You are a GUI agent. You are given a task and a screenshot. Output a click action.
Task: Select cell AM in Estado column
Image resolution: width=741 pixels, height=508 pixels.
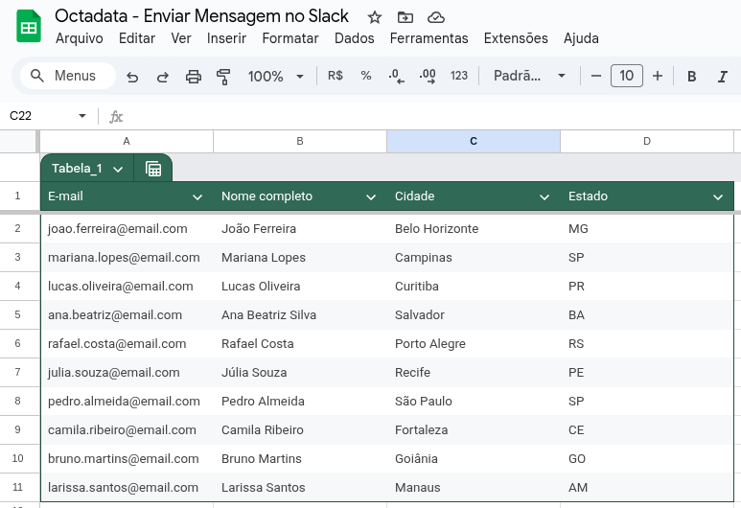[x=646, y=488]
